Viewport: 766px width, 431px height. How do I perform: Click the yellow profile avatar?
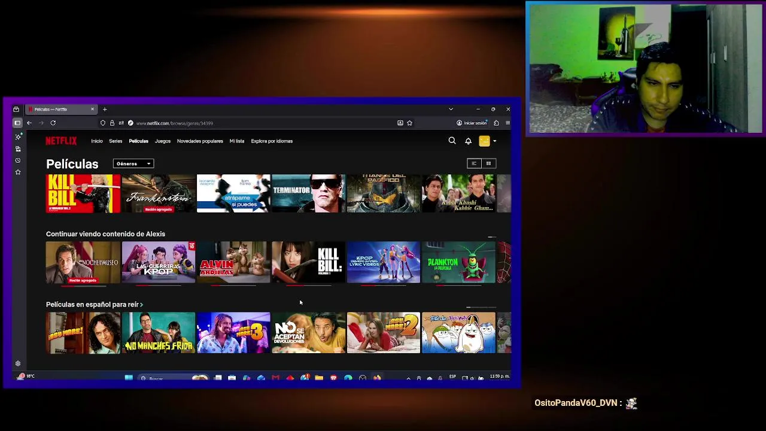tap(484, 141)
